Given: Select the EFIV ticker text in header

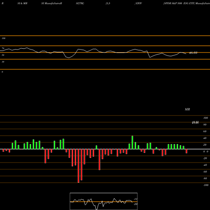Looking at the screenshot, I should (139, 3).
